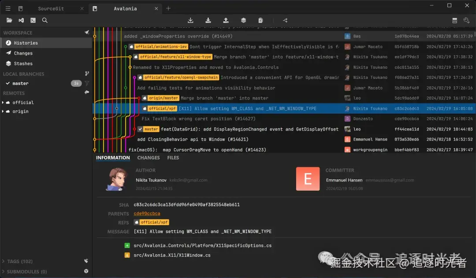Viewport: 476px width, 278px height.
Task: Open repository folder in file explorer
Action: click(9, 20)
